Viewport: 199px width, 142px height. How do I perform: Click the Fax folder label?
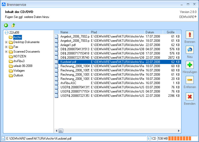click(x=16, y=47)
